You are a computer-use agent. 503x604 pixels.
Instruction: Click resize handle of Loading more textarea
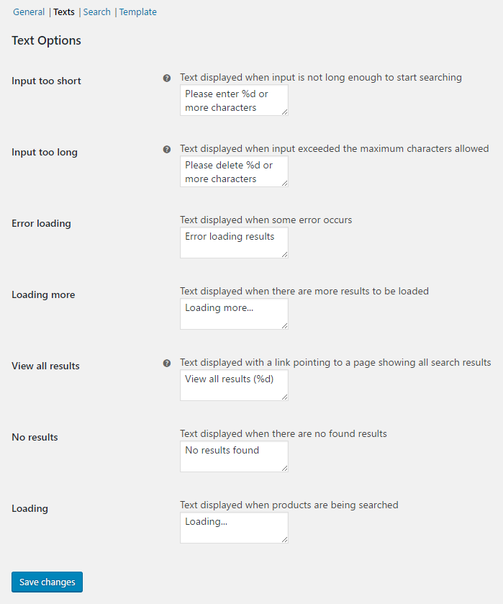(x=285, y=326)
